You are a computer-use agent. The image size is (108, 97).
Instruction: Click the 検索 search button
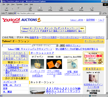click(62, 45)
